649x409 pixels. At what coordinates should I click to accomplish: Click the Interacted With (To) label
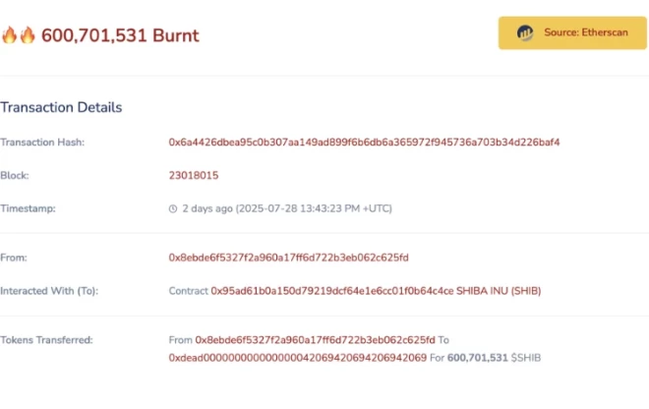pyautogui.click(x=49, y=291)
